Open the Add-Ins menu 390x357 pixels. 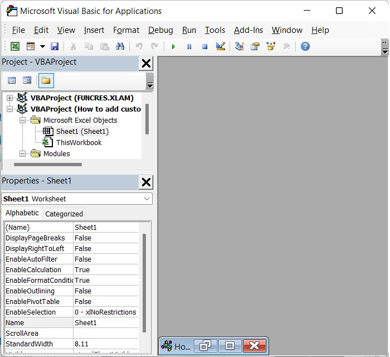click(x=248, y=30)
